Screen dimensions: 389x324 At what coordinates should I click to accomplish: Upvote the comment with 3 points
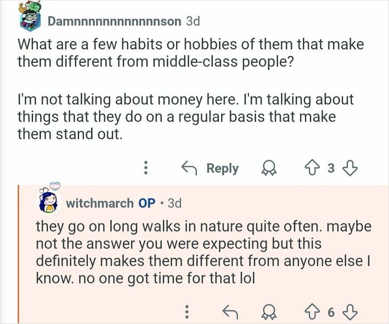click(x=312, y=168)
